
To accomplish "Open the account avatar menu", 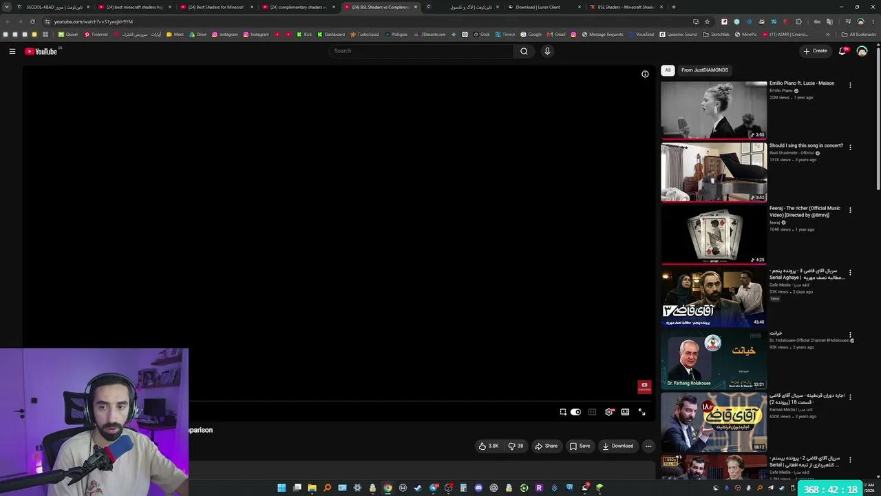I will point(862,51).
